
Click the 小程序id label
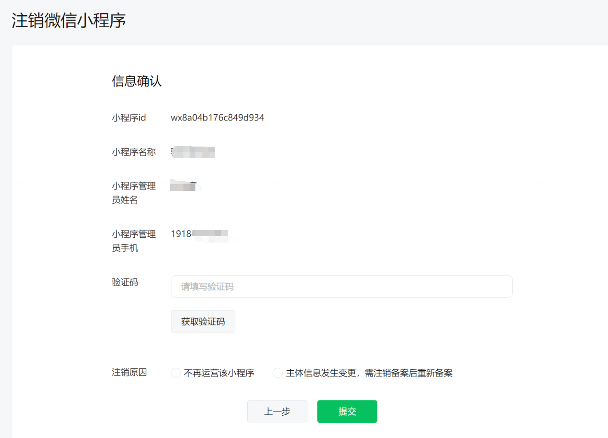pos(129,118)
